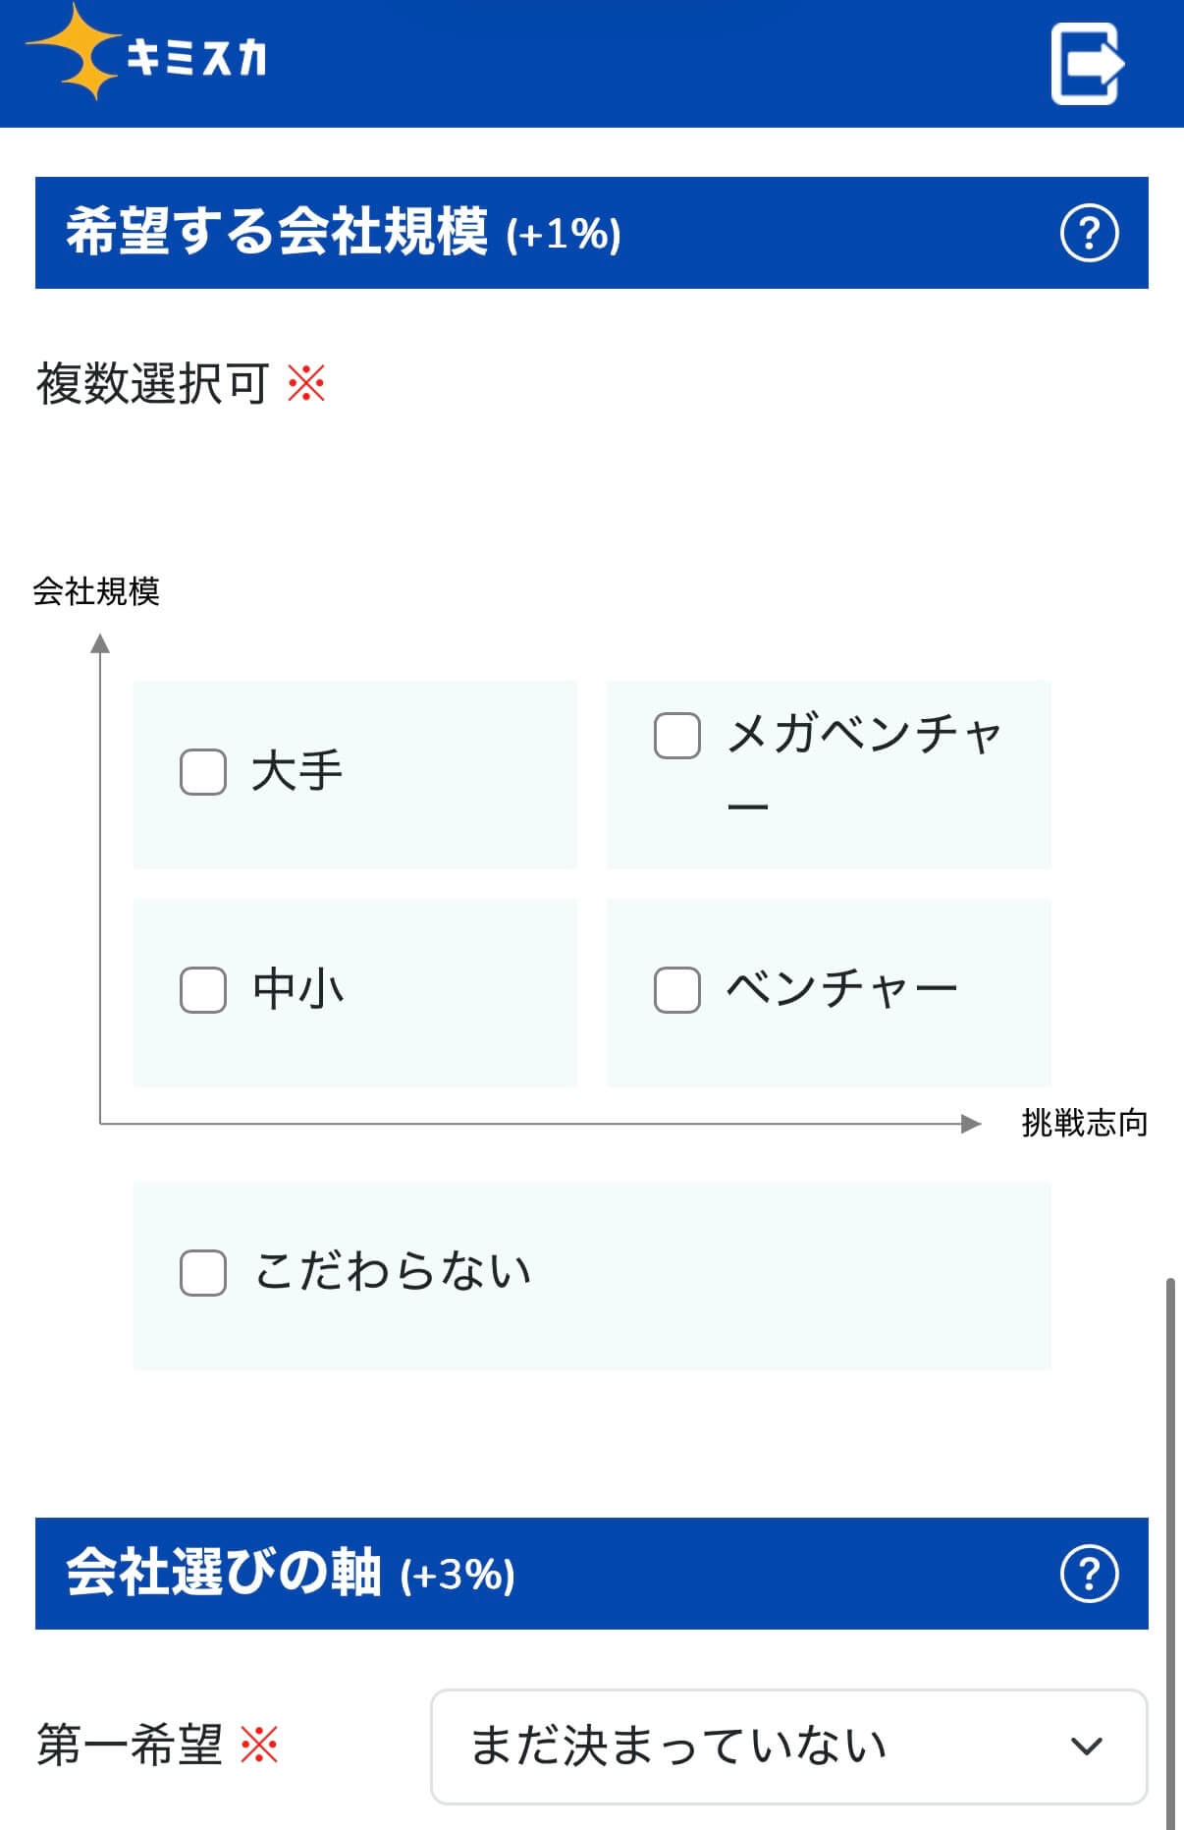1184x1830 pixels.
Task: Click the vertical scrollbar thumb
Action: pyautogui.click(x=1169, y=1552)
